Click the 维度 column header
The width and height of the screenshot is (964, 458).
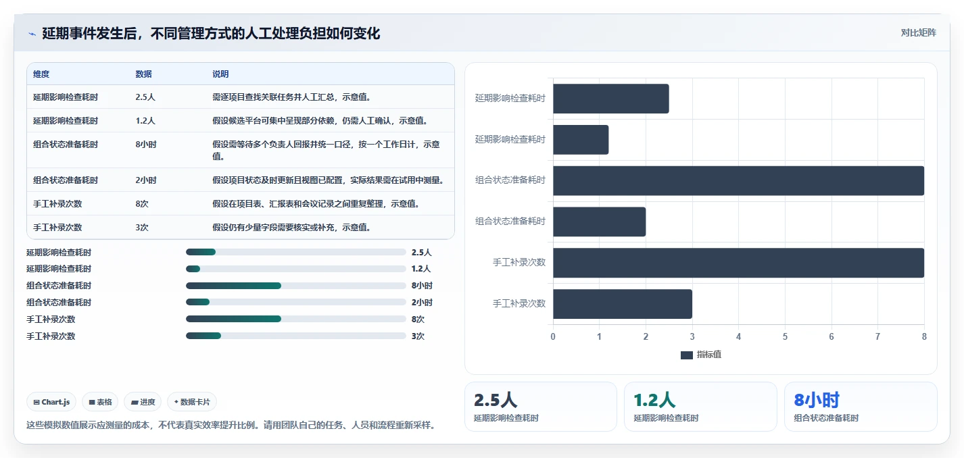coord(41,74)
